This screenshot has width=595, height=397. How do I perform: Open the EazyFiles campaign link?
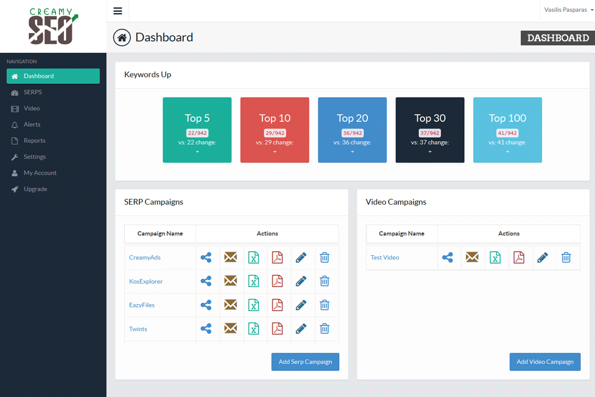pyautogui.click(x=142, y=305)
